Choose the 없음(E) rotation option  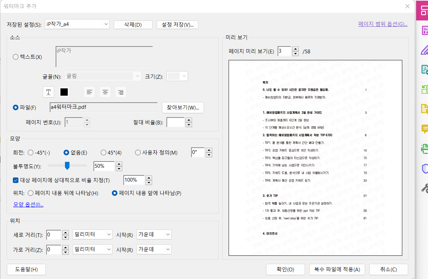(67, 152)
